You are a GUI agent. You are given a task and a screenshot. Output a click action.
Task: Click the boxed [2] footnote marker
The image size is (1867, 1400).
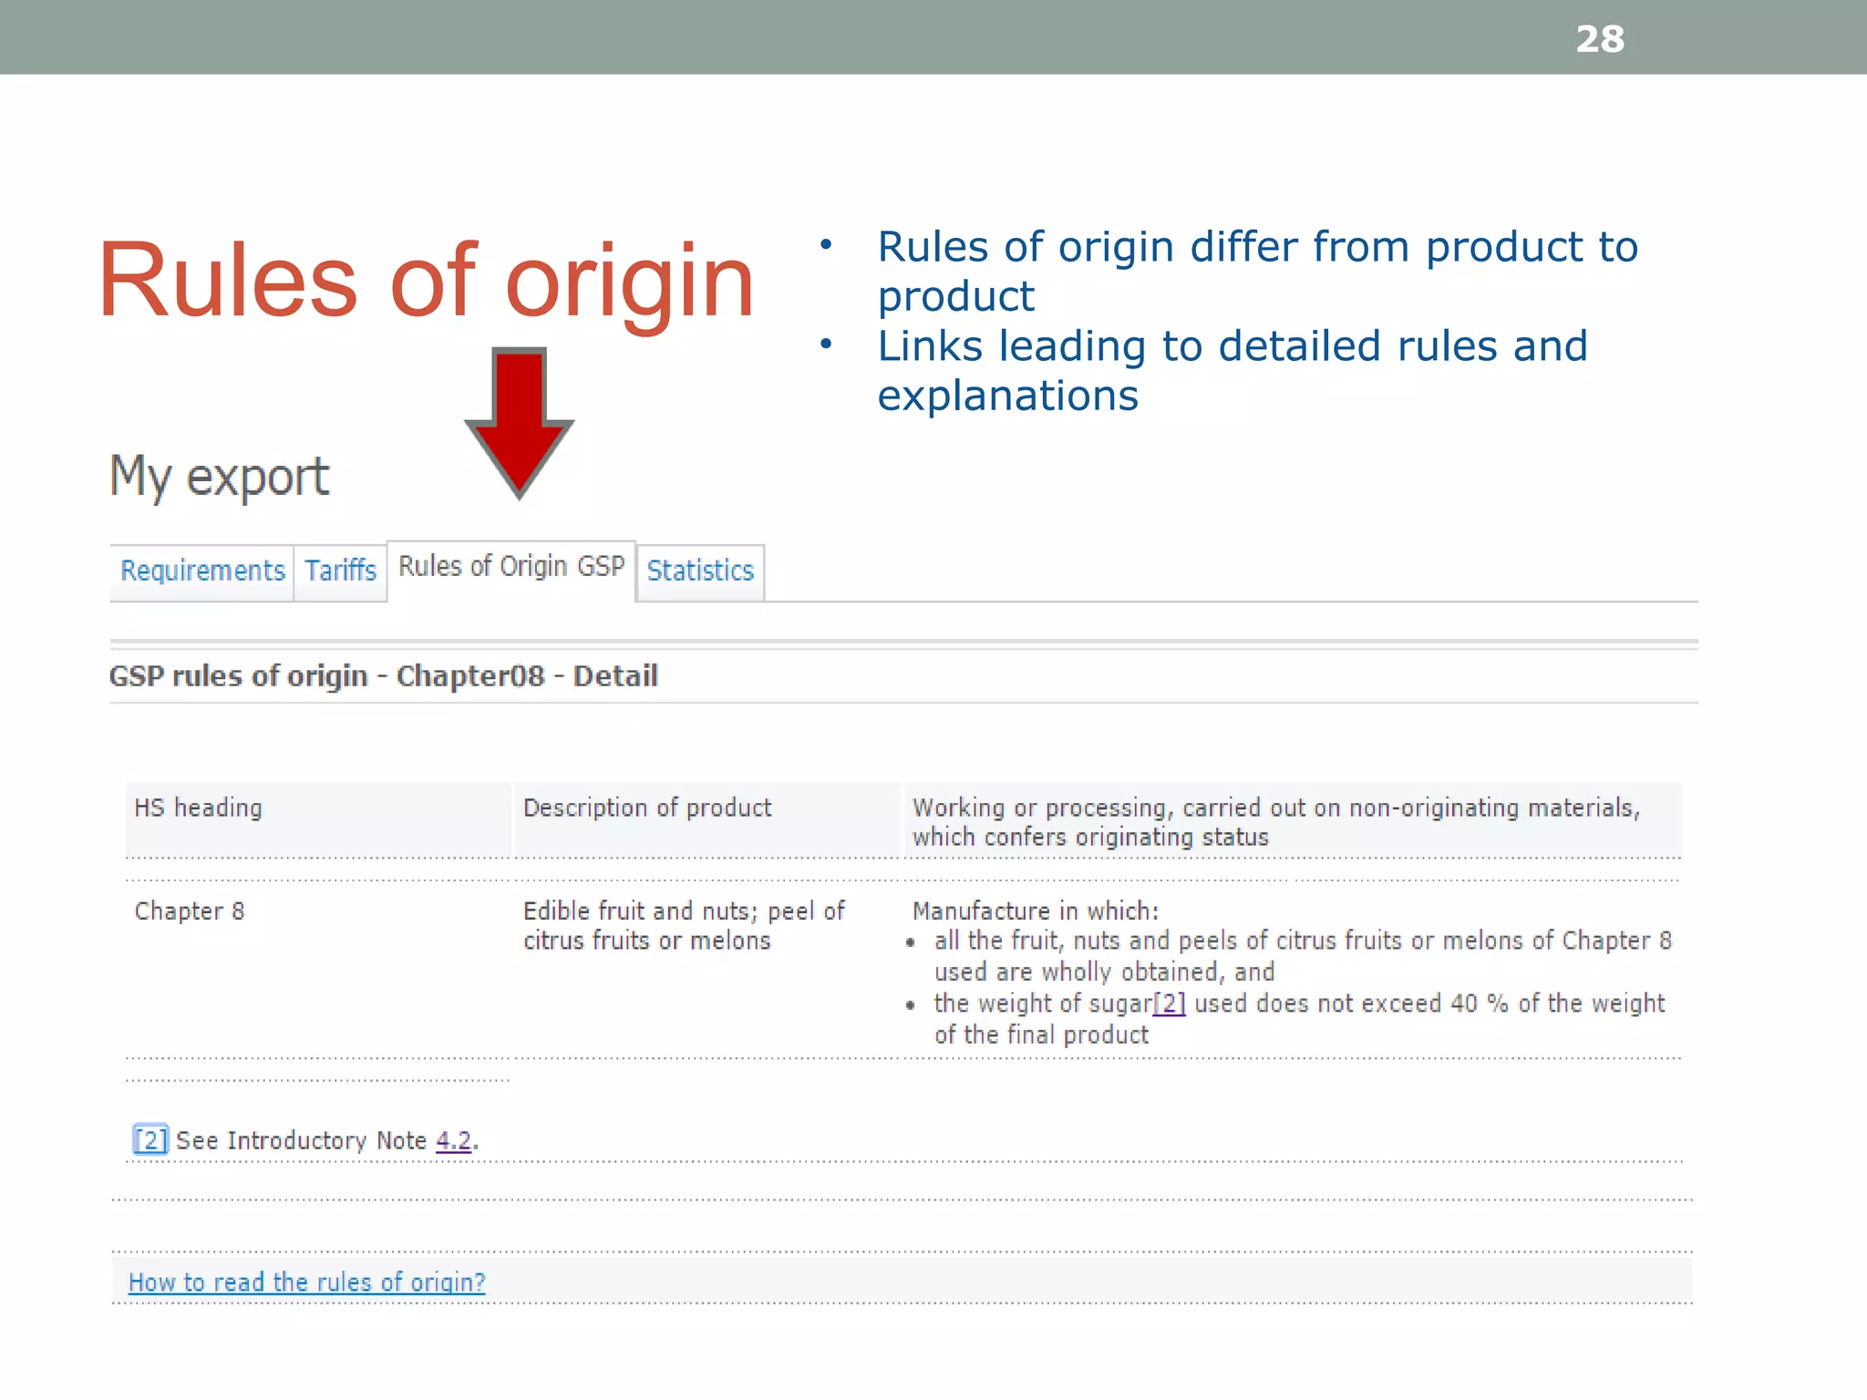(150, 1140)
